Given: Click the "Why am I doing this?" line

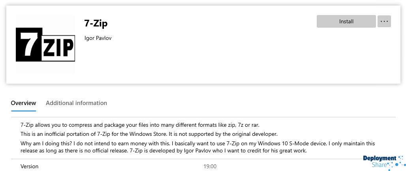Looking at the screenshot, I should (x=197, y=143).
